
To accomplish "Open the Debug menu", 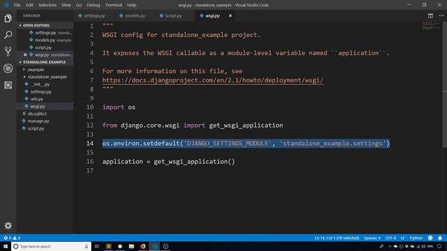I will (x=93, y=5).
